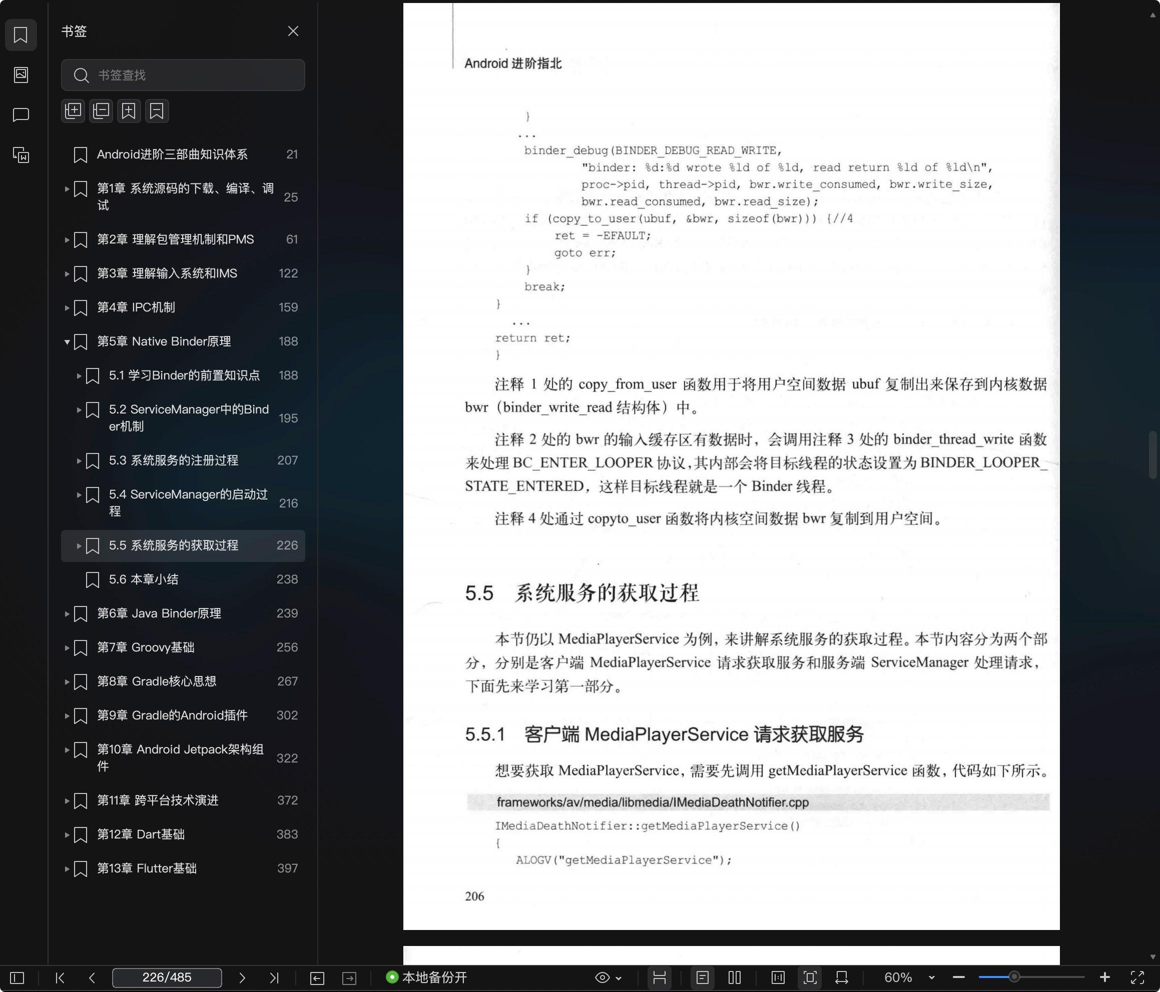Close the 书签 panel
Viewport: 1160px width, 992px height.
point(293,31)
